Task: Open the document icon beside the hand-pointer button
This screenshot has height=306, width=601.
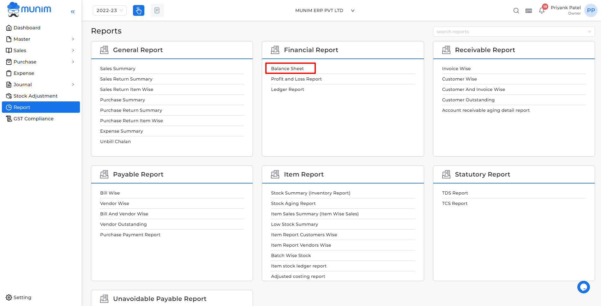Action: coord(157,10)
